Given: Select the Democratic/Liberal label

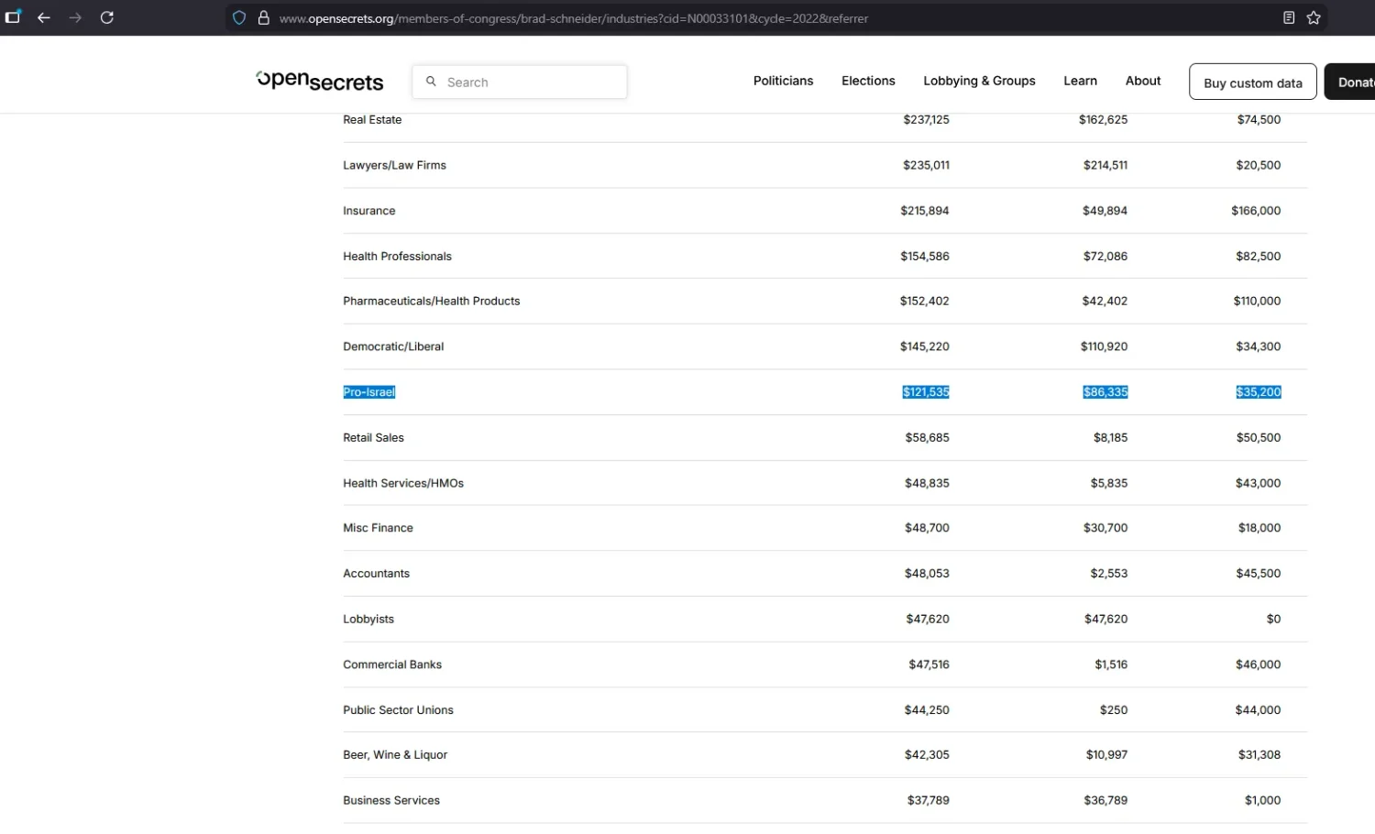Looking at the screenshot, I should tap(393, 347).
